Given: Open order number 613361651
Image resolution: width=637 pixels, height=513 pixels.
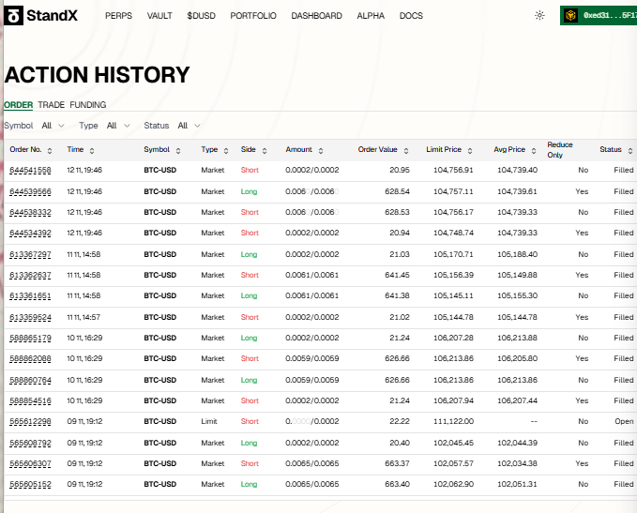Looking at the screenshot, I should (30, 296).
